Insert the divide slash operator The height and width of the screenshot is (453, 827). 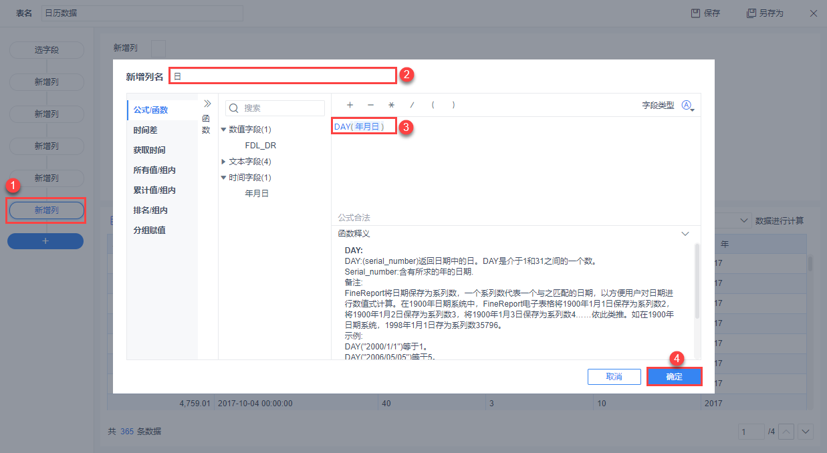412,105
